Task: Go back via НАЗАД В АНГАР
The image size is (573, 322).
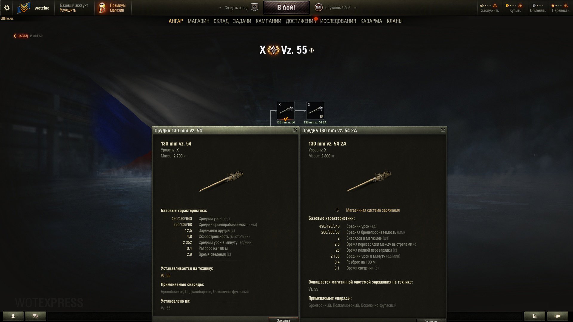Action: tap(28, 36)
